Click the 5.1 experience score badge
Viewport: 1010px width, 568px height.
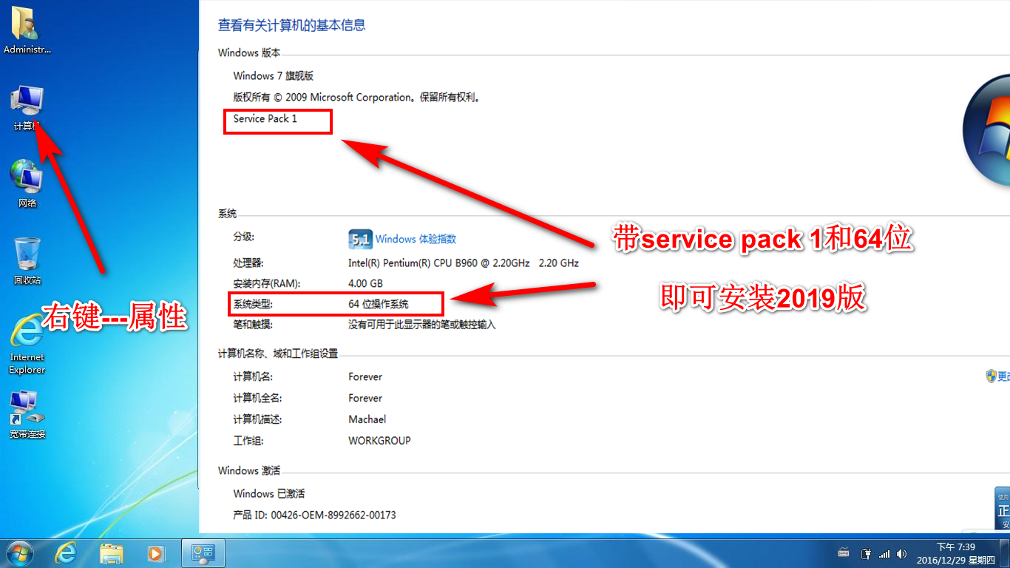click(x=360, y=239)
